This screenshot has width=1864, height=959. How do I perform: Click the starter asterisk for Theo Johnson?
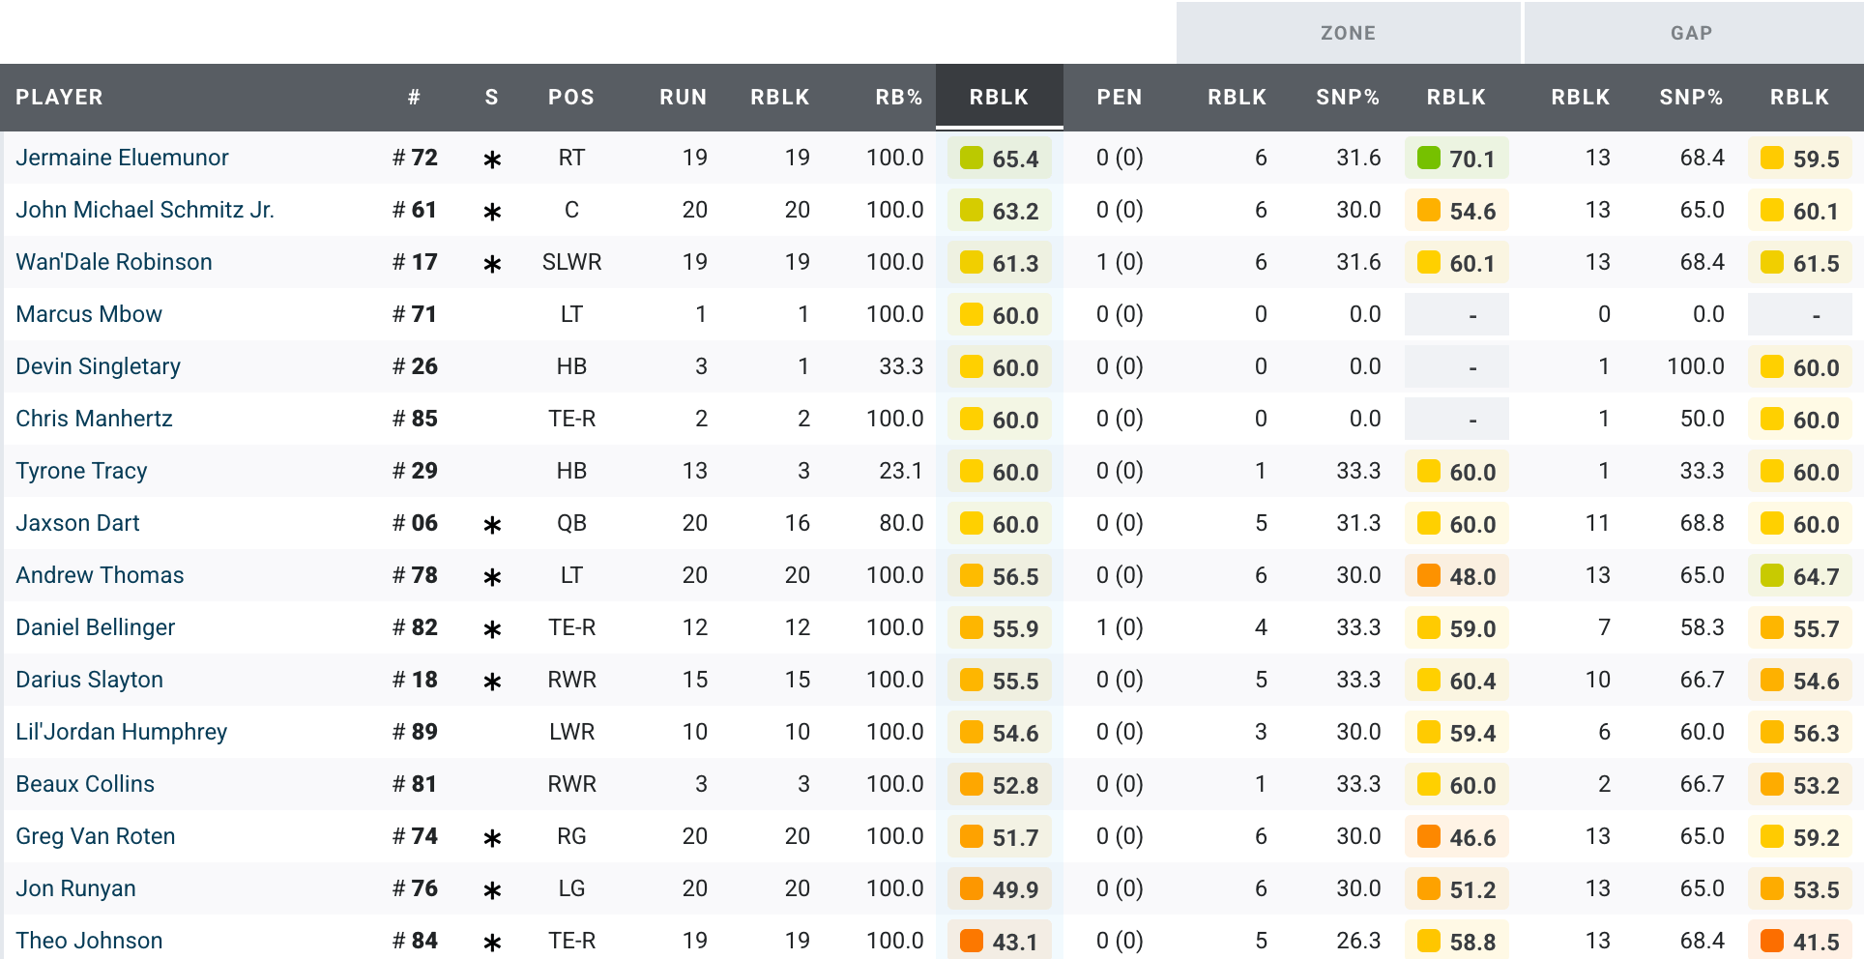click(x=492, y=943)
